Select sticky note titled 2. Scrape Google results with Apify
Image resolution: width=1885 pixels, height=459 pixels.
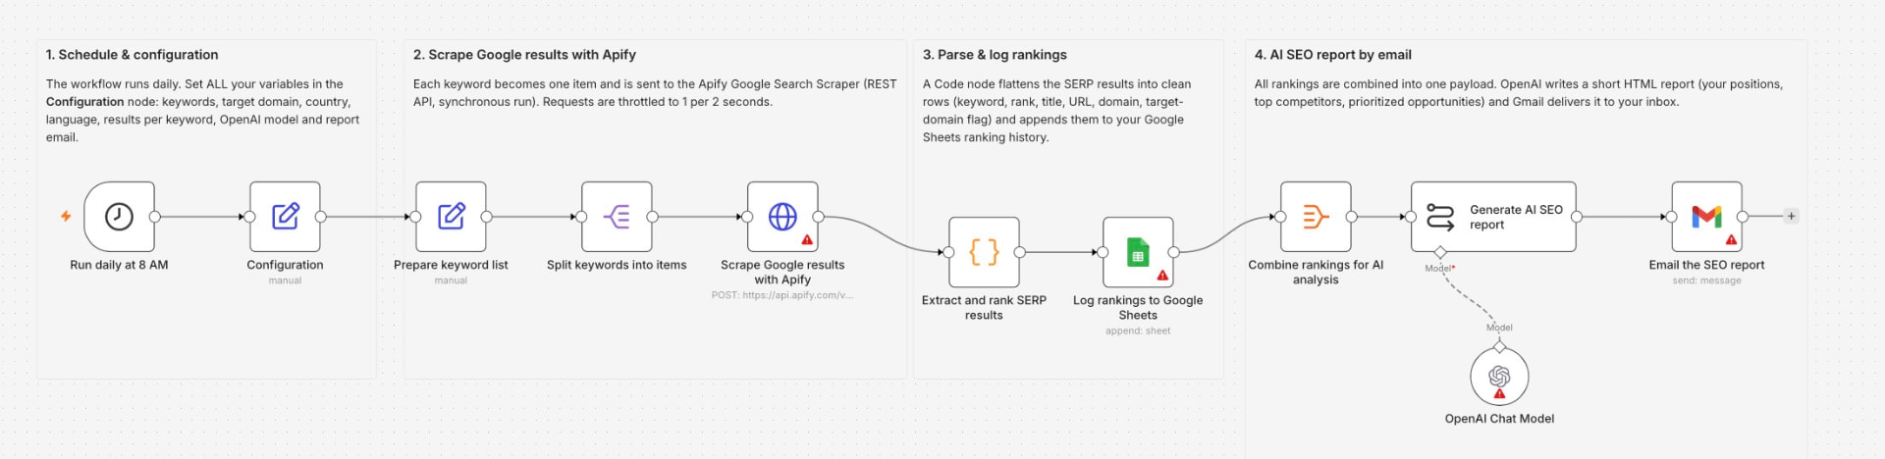(655, 209)
